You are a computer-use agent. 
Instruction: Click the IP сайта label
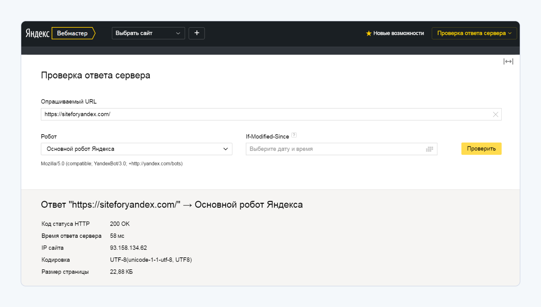click(52, 248)
